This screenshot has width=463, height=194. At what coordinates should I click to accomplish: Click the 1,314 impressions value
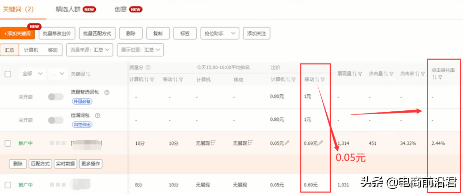click(x=344, y=143)
